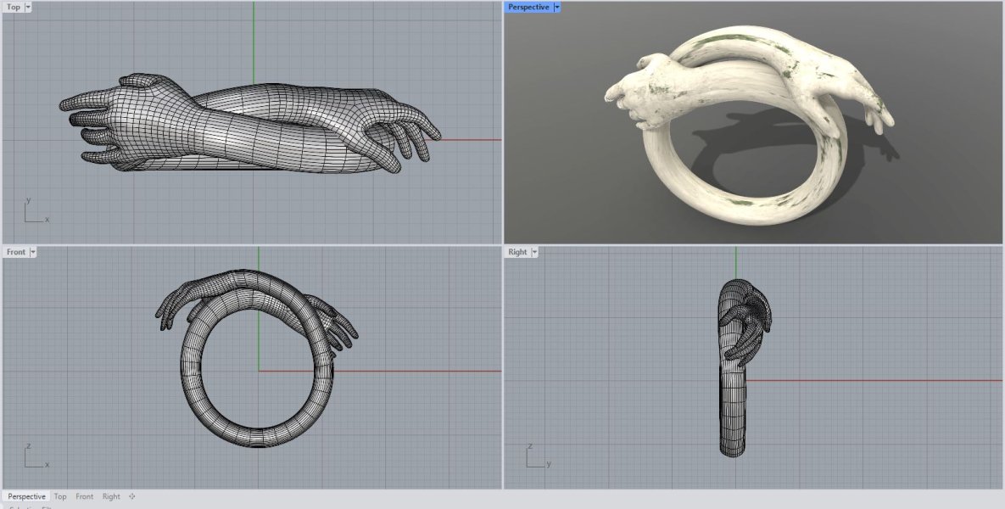The width and height of the screenshot is (1005, 509).
Task: Switch to the Top tab at bottom
Action: [x=60, y=496]
